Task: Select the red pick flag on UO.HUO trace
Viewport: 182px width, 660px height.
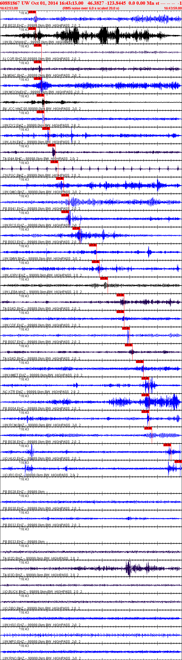Action: pyautogui.click(x=167, y=445)
